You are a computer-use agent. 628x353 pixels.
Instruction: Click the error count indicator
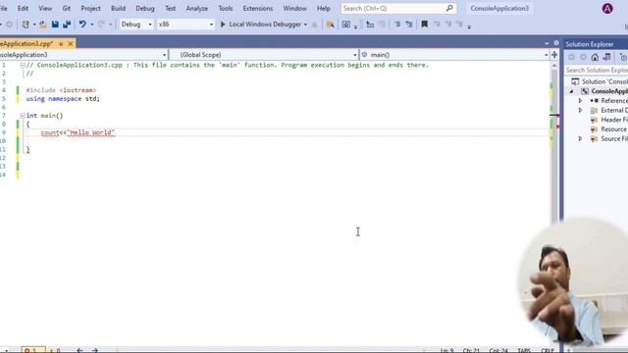click(x=32, y=350)
